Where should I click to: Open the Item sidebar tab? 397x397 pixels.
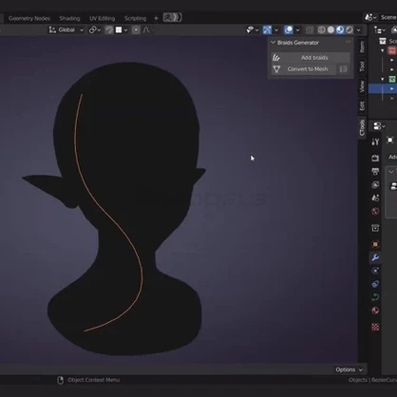[x=362, y=47]
